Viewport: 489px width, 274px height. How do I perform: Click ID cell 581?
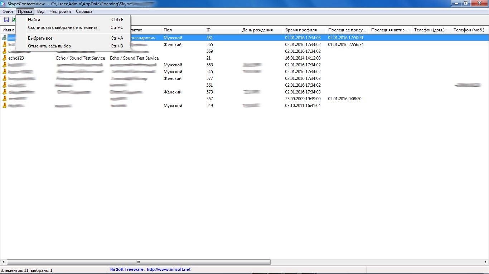[x=209, y=37]
